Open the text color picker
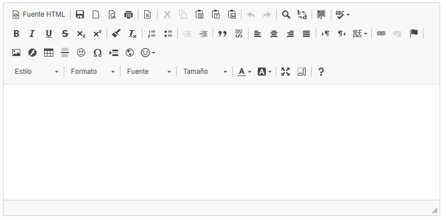The image size is (446, 220). (244, 72)
